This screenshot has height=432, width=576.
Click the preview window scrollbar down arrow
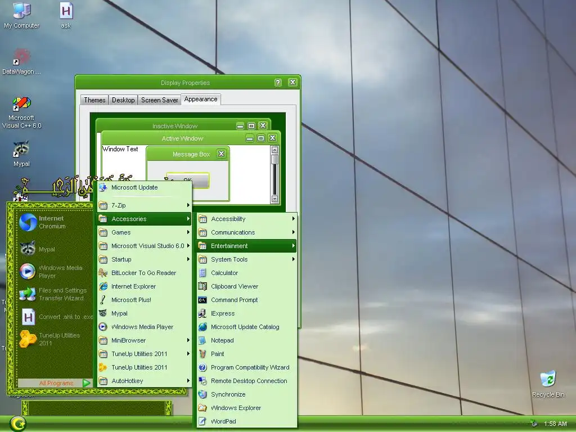pos(274,199)
